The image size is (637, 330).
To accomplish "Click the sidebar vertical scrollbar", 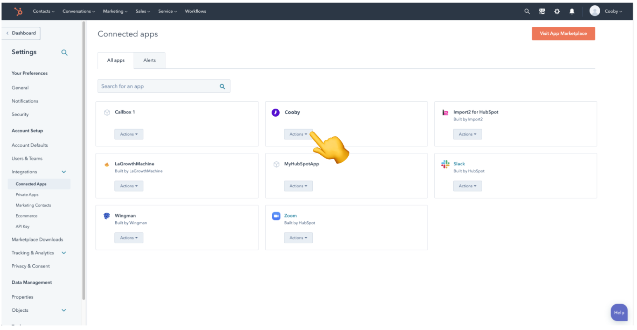I will point(84,161).
